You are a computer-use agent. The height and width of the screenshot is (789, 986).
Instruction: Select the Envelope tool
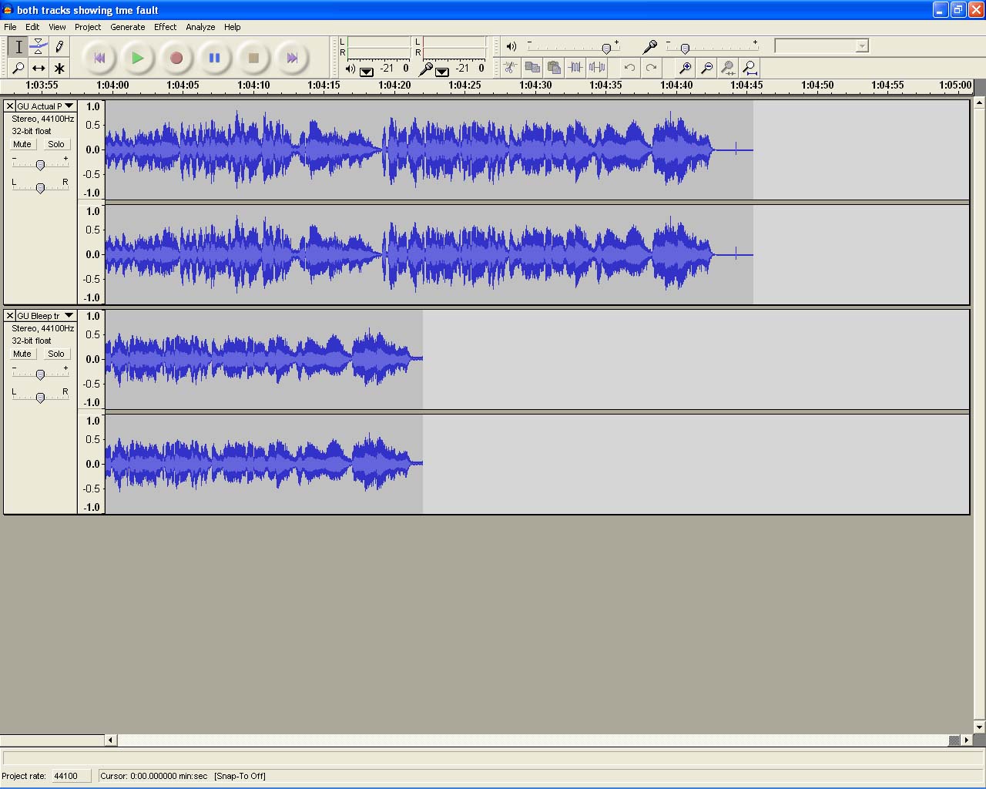point(39,47)
